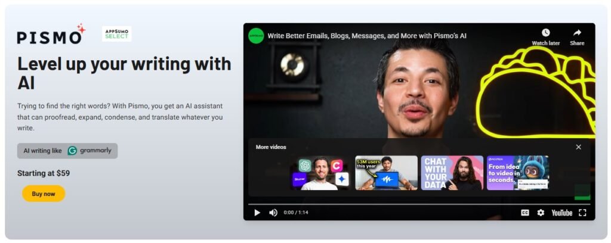Add the video to Watch later
611x243 pixels.
click(545, 36)
